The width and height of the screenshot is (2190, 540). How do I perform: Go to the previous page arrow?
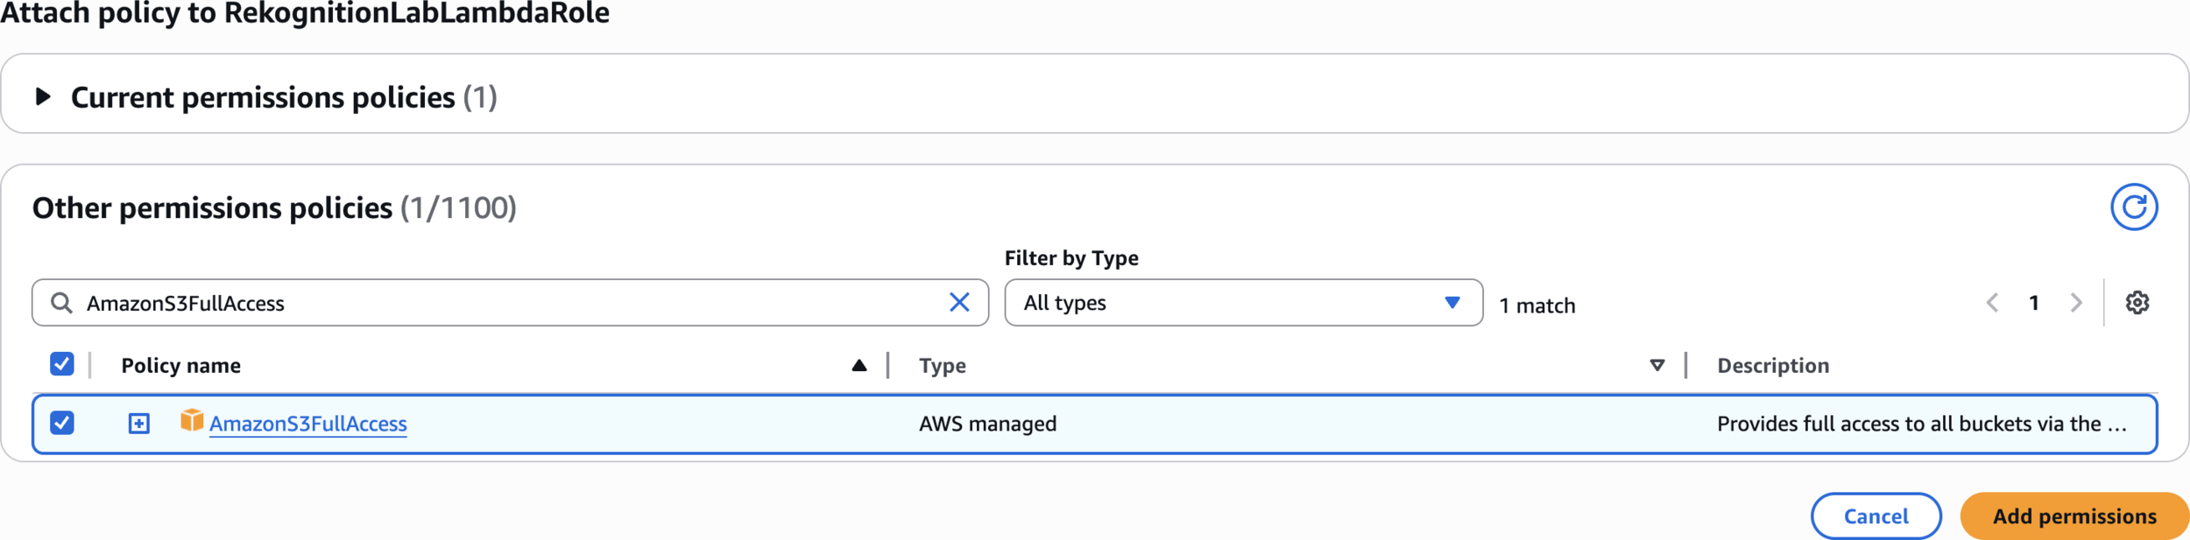[x=1992, y=303]
